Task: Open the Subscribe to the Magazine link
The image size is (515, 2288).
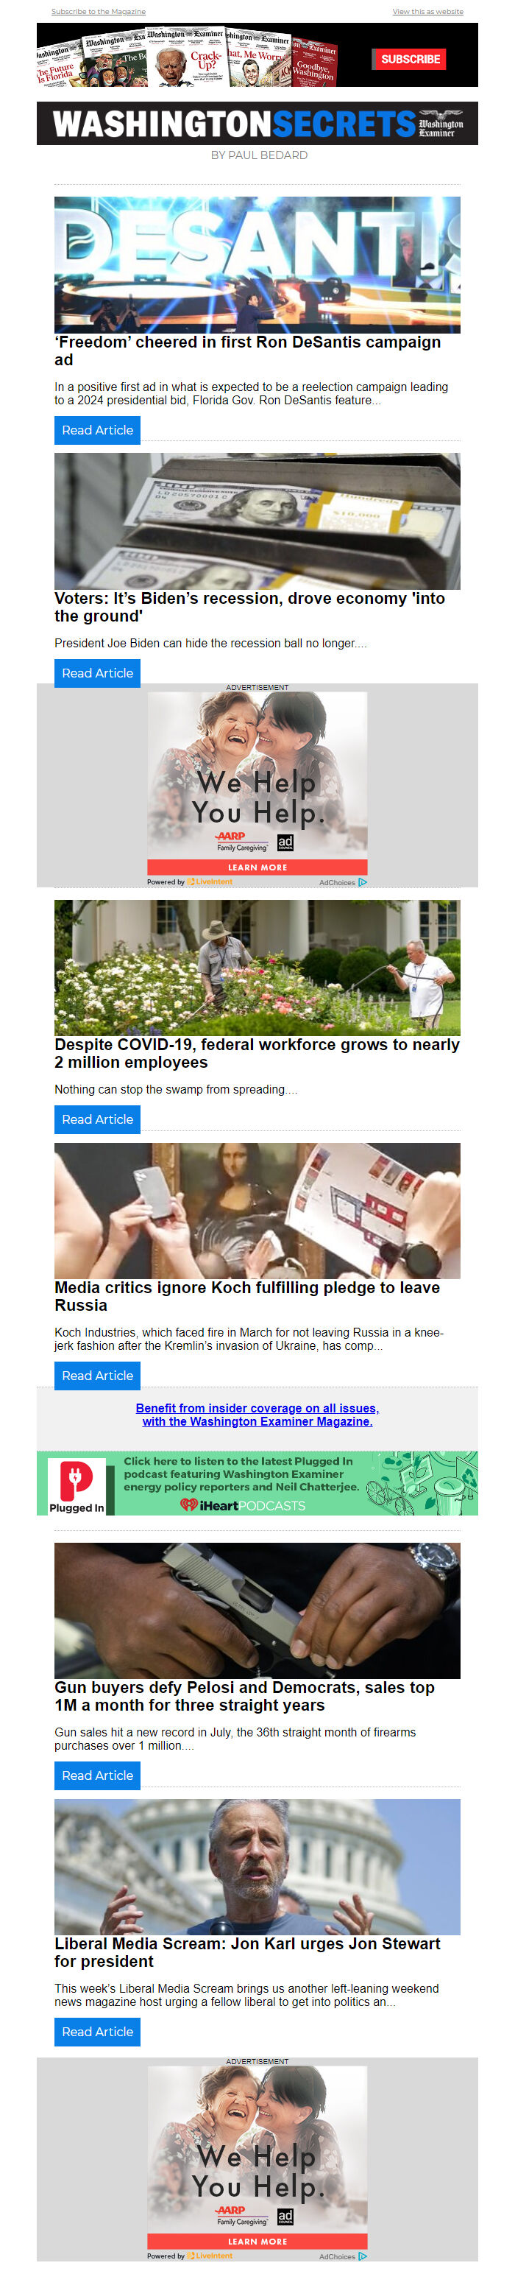Action: 99,12
